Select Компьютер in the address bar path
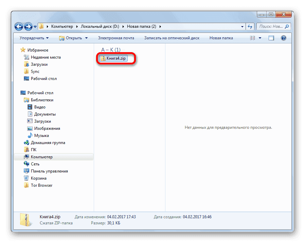The width and height of the screenshot is (305, 243). (62, 26)
